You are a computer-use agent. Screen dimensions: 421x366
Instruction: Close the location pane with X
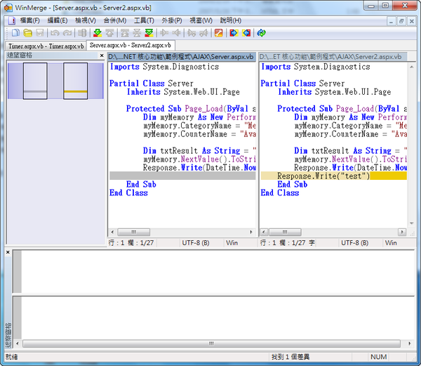coord(102,55)
